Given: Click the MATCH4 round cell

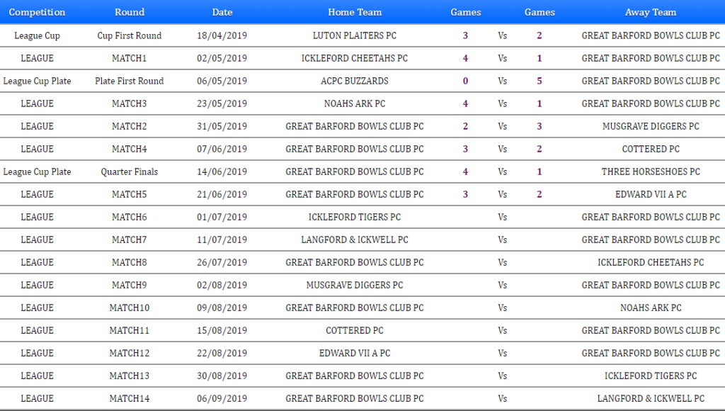Looking at the screenshot, I should tap(130, 149).
